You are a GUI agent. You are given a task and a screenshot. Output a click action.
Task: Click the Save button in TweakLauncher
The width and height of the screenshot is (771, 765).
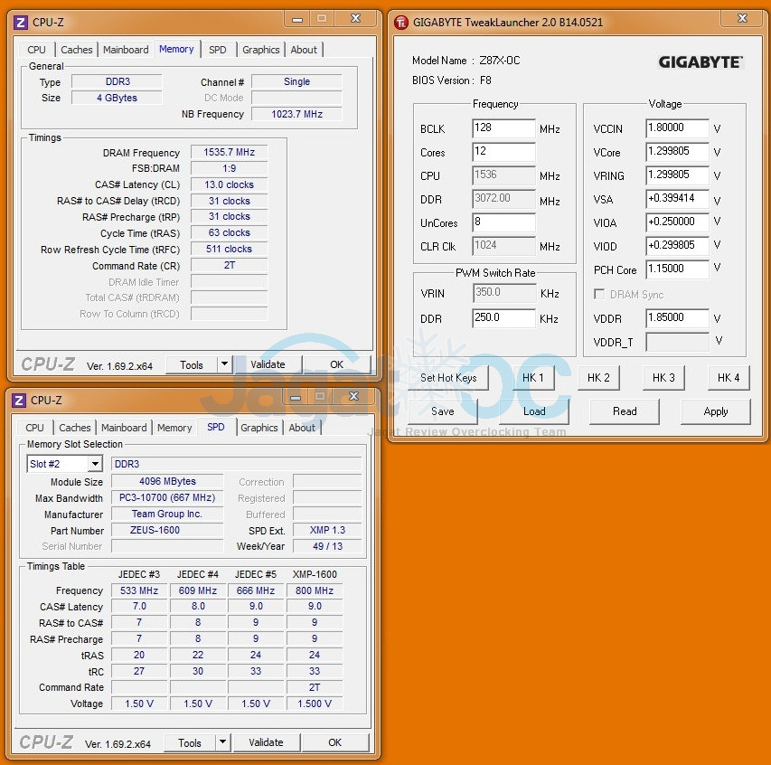pyautogui.click(x=442, y=411)
